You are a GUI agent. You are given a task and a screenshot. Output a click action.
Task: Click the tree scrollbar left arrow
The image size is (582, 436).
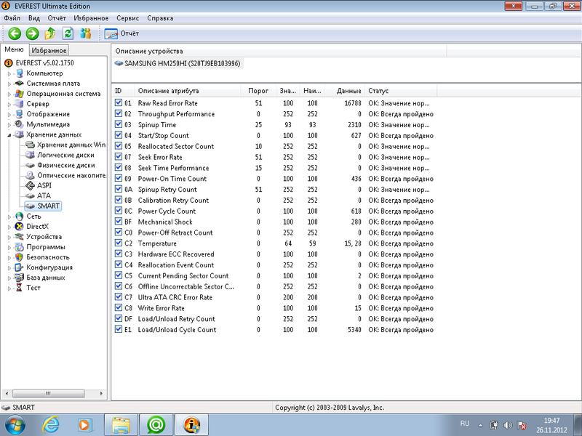[x=7, y=393]
